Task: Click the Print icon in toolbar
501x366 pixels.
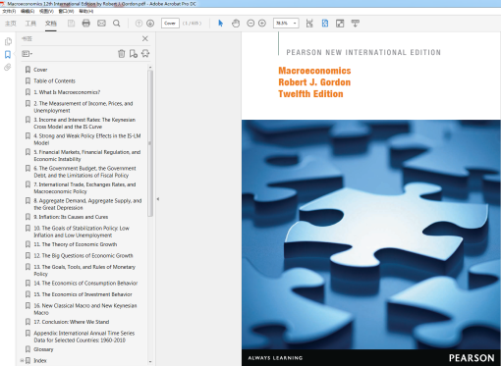Action: coord(86,24)
